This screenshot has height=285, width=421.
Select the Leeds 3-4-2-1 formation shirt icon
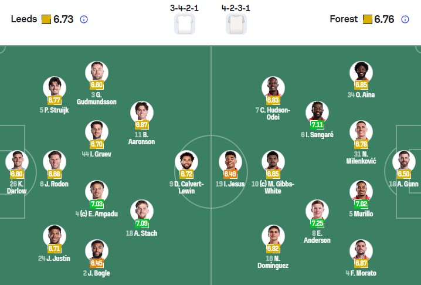coord(184,24)
